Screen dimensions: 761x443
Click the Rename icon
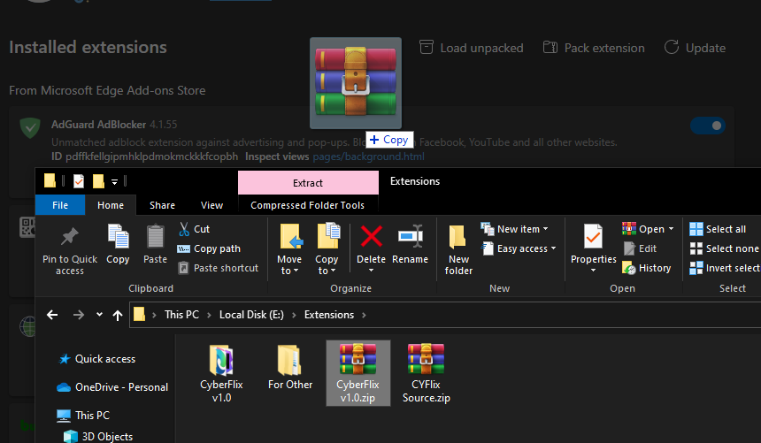[x=410, y=237]
